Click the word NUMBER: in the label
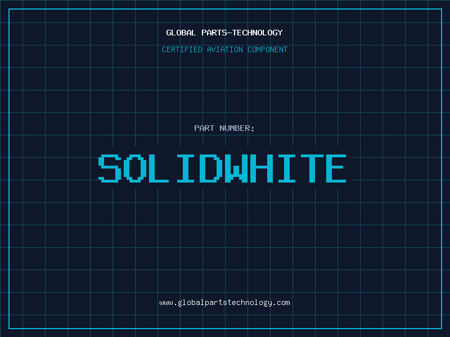 click(237, 128)
